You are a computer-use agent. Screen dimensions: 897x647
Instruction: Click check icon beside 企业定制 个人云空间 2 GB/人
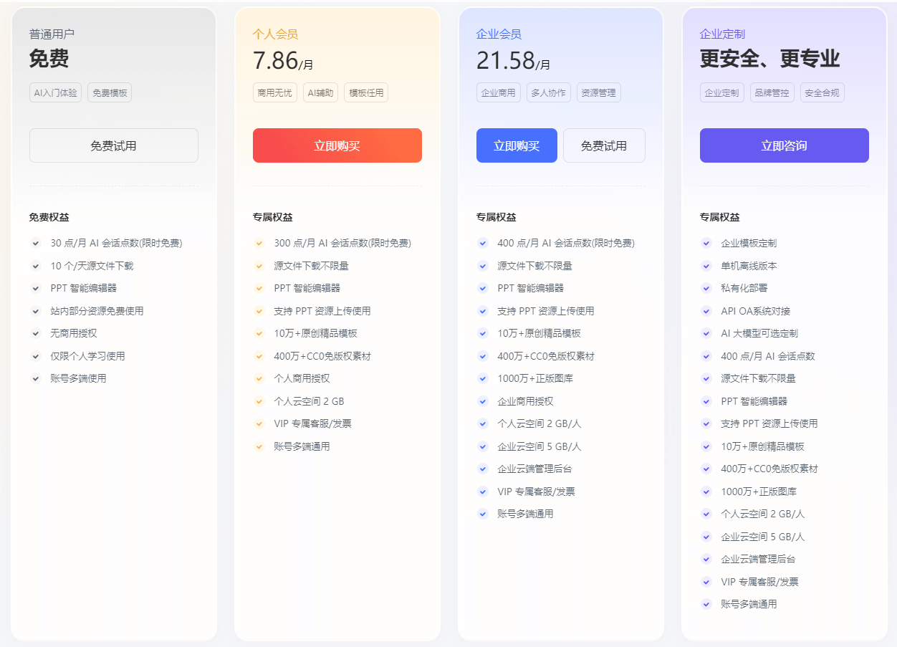[x=706, y=514]
